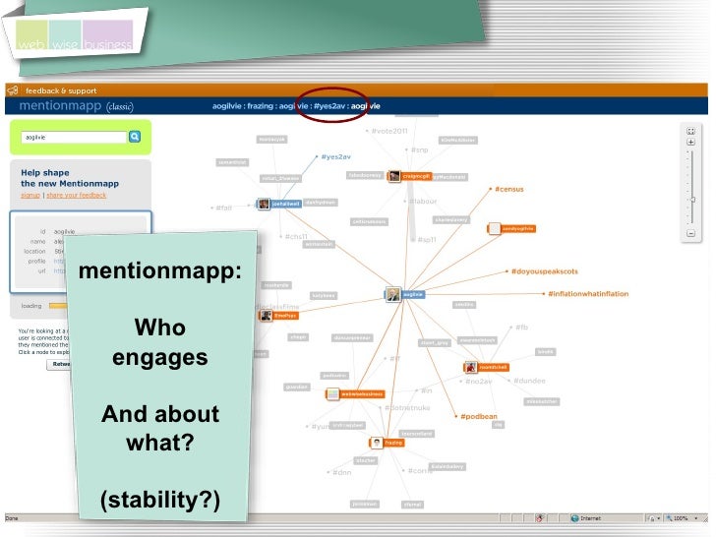Select the #census hashtag node

tap(509, 189)
